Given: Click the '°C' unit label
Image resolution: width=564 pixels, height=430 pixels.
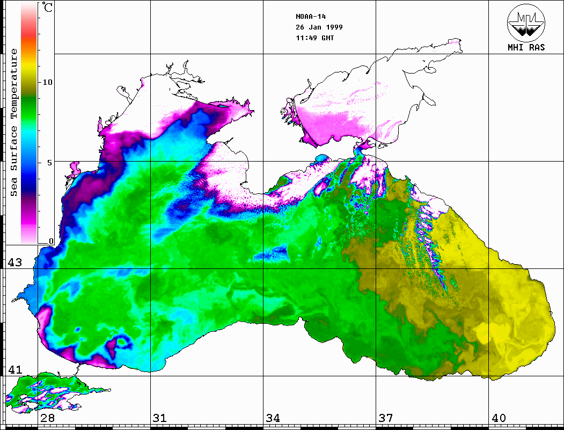Looking at the screenshot, I should point(47,8).
